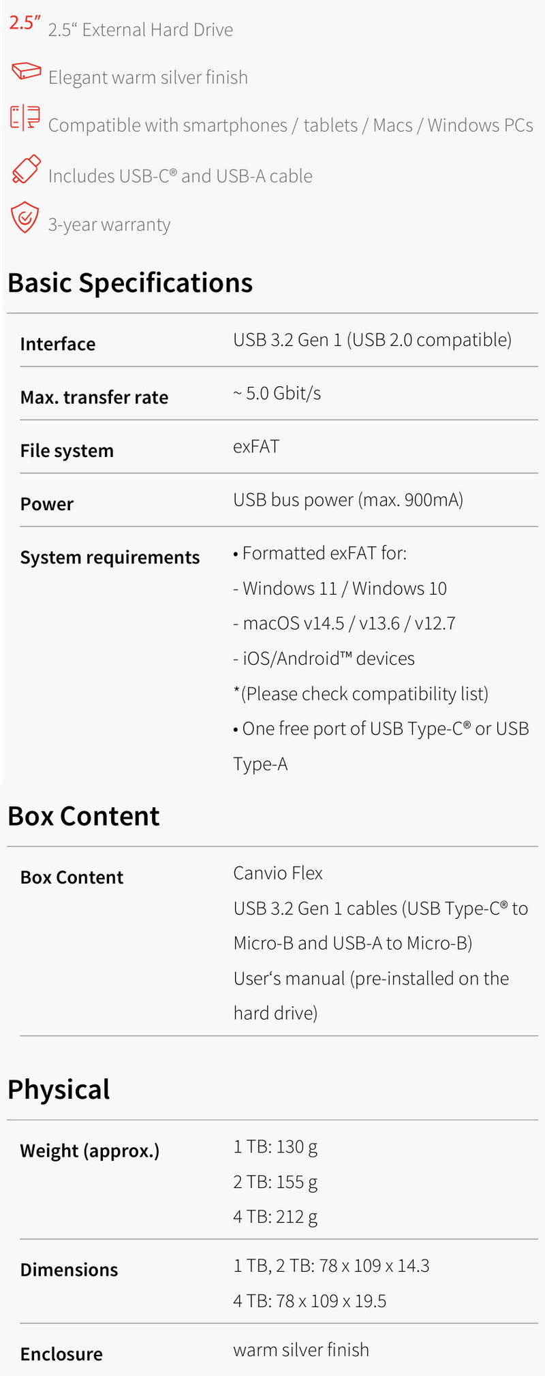Click the Max. transfer rate label
The image size is (545, 1376).
coord(94,397)
